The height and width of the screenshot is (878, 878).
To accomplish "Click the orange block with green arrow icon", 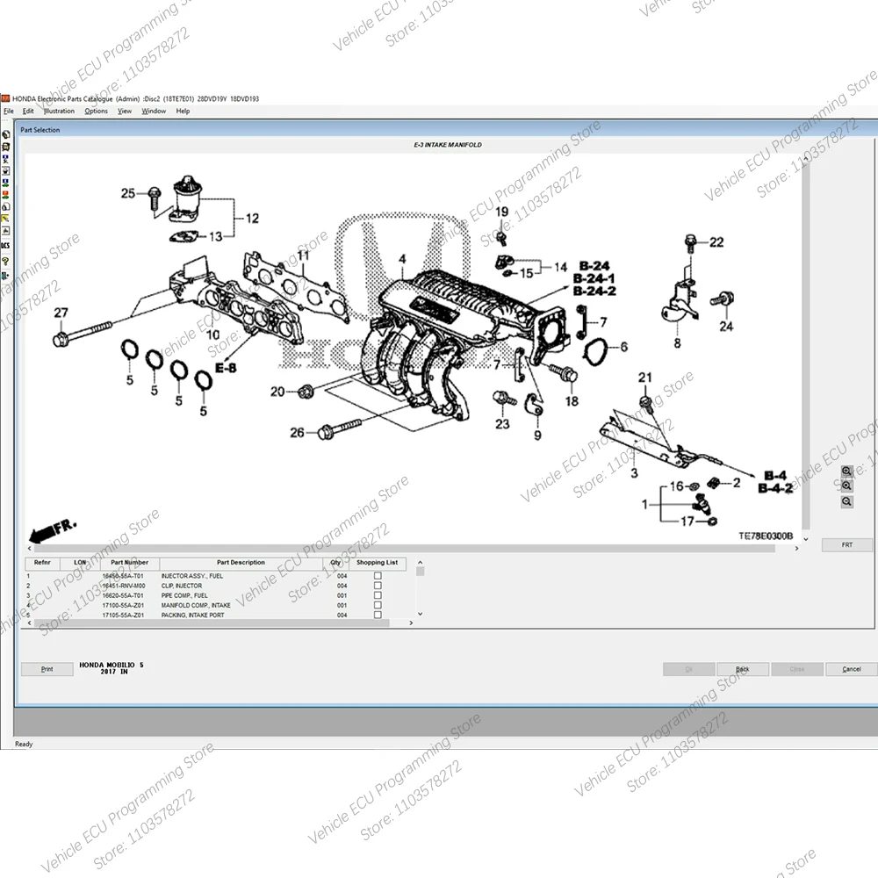I will (x=5, y=195).
